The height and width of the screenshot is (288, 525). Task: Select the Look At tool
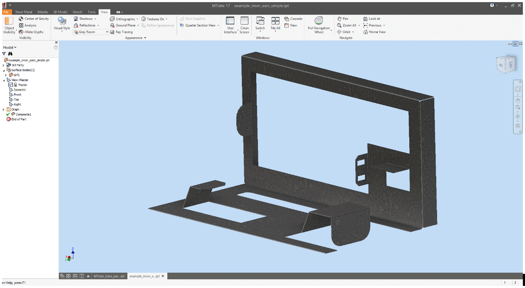(x=365, y=19)
